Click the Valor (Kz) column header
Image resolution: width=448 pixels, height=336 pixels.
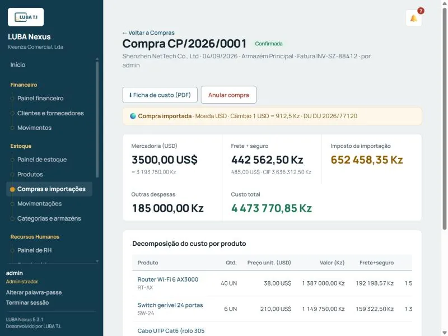pos(332,263)
